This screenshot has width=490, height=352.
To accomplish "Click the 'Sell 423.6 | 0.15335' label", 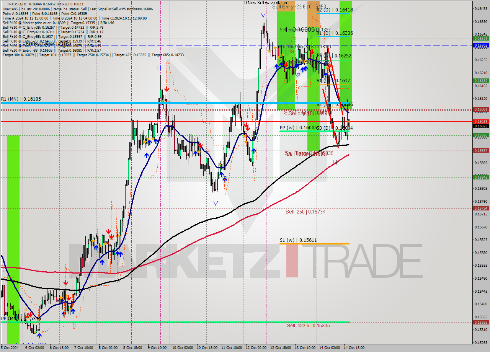I will 308,325.
